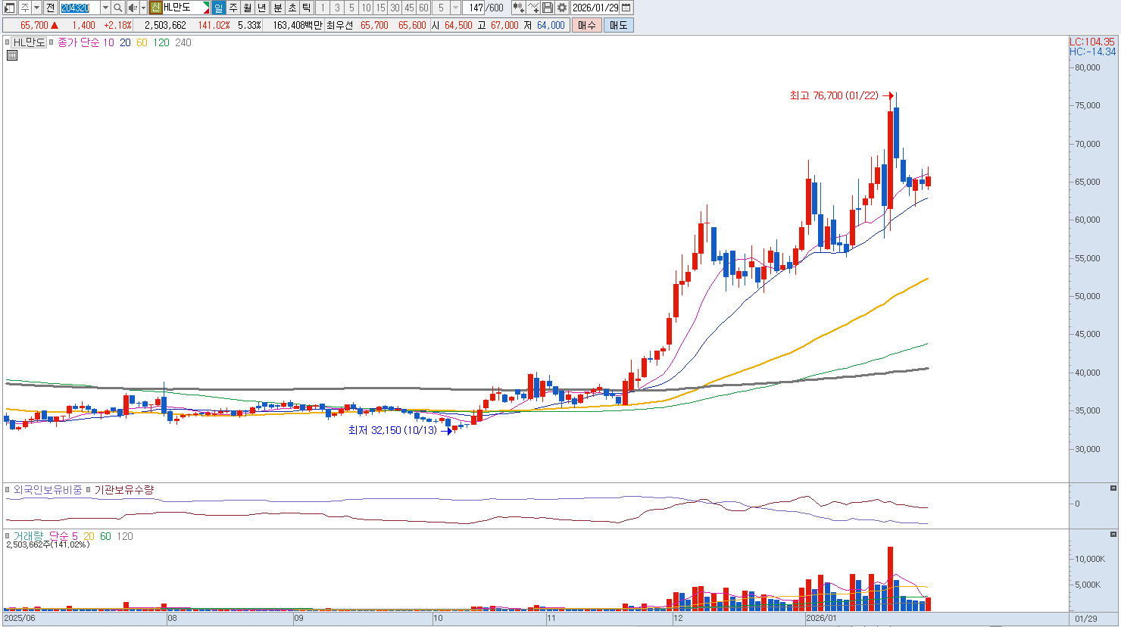1121x627 pixels.
Task: Click the stock search magnifier icon
Action: (x=118, y=8)
